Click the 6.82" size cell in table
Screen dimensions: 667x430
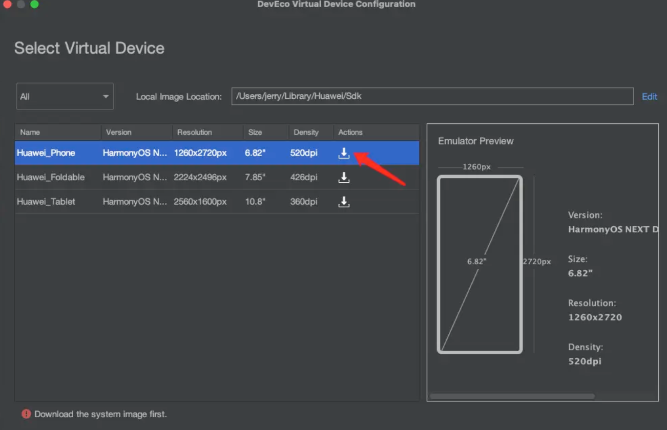[x=255, y=153]
